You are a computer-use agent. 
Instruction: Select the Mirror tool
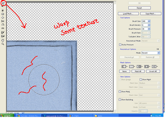pyautogui.click(x=3, y=25)
